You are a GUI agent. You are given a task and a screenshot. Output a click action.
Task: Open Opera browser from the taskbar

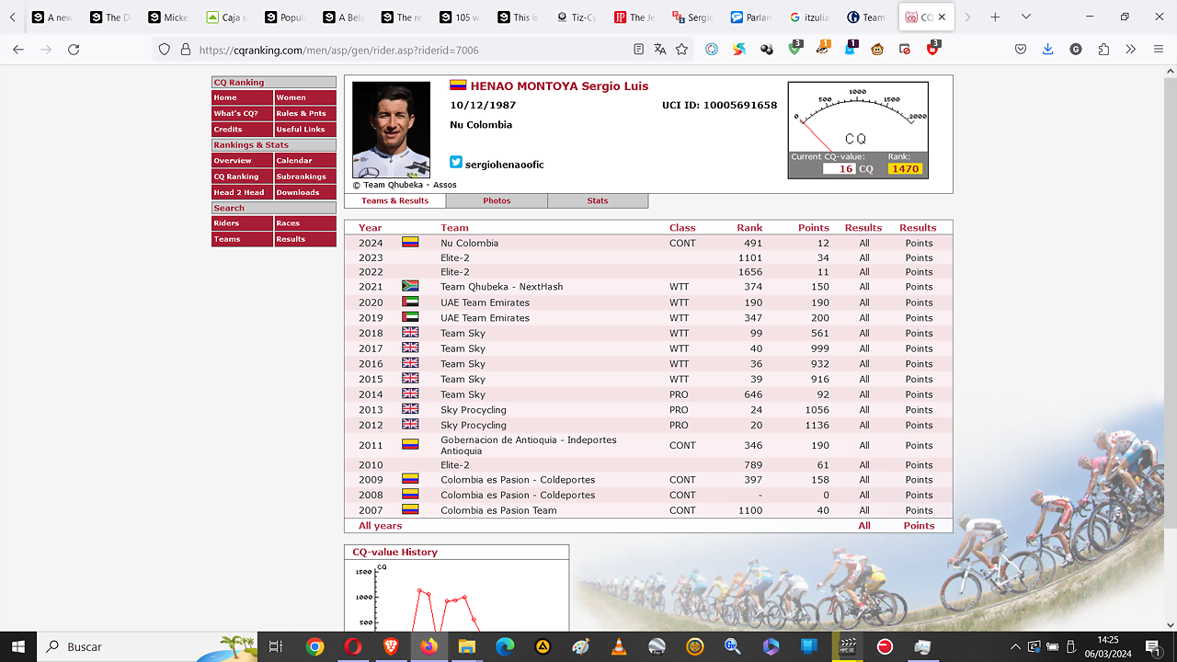(x=352, y=646)
